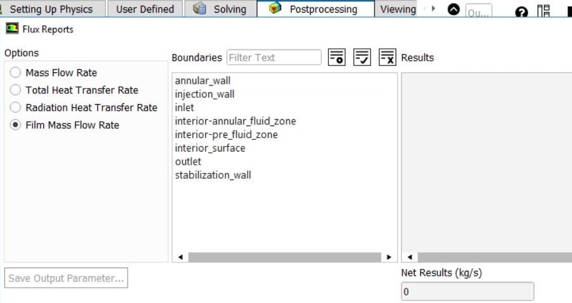Click the layout panels icon
Image resolution: width=572 pixels, height=303 pixels.
[x=543, y=11]
